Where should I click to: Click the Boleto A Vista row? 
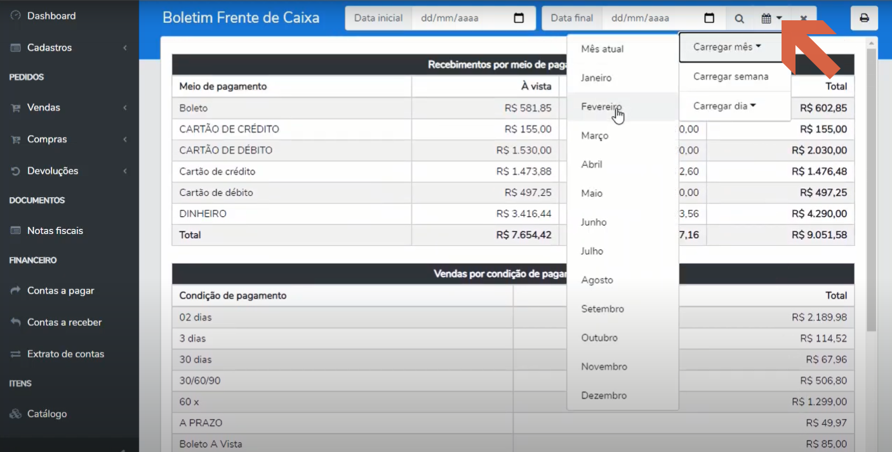(513, 444)
